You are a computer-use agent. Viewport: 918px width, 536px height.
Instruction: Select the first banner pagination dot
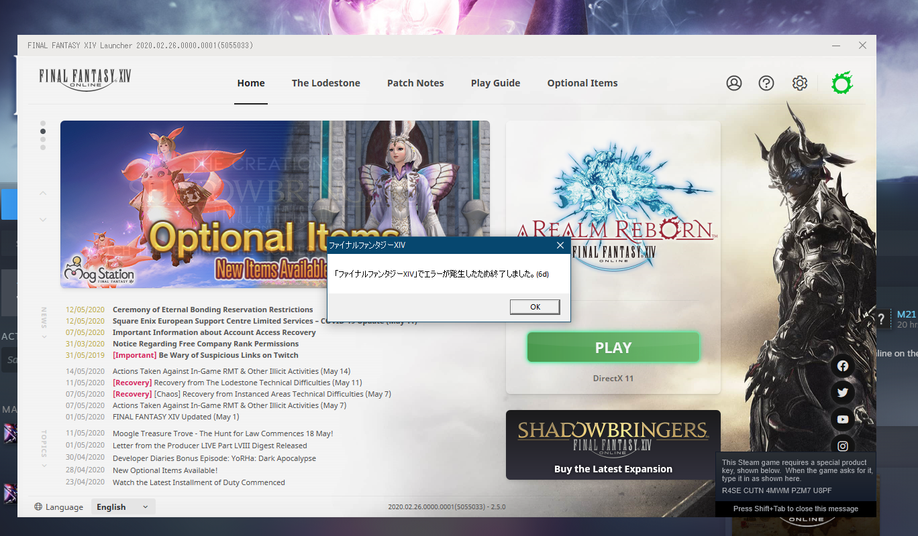(43, 123)
